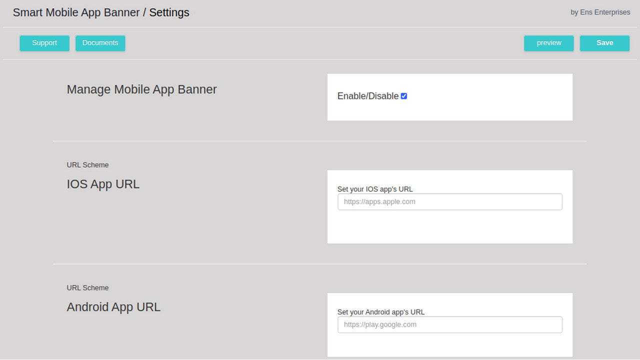Click the Ens Enterprises developer link
This screenshot has height=360, width=640.
[x=600, y=12]
